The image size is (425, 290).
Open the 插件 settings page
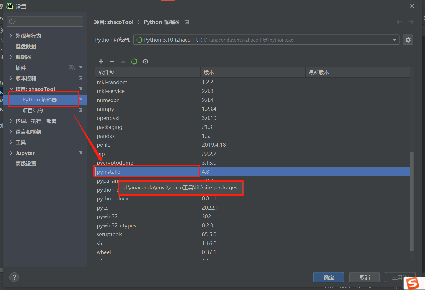point(21,68)
